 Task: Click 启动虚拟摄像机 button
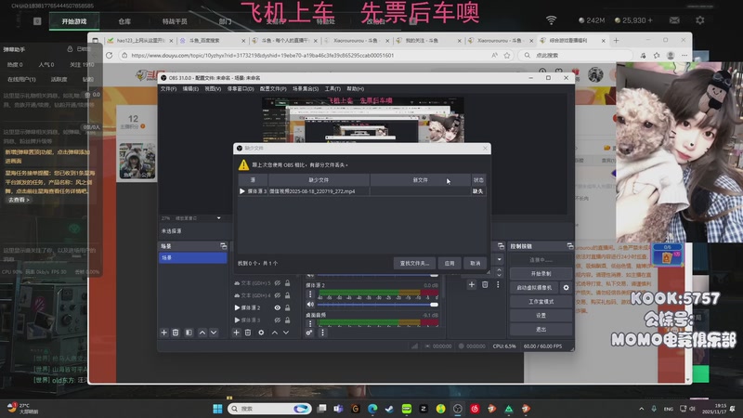(x=535, y=288)
